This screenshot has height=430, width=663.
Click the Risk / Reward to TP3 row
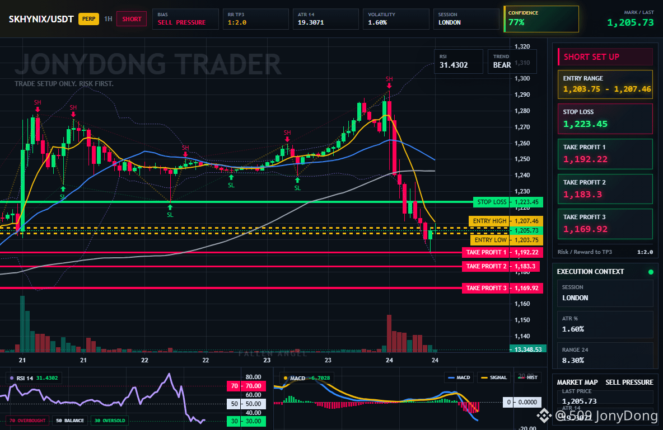[x=605, y=252]
